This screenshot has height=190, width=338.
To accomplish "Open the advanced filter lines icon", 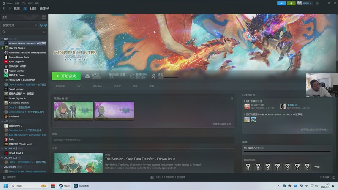I will tap(44, 32).
